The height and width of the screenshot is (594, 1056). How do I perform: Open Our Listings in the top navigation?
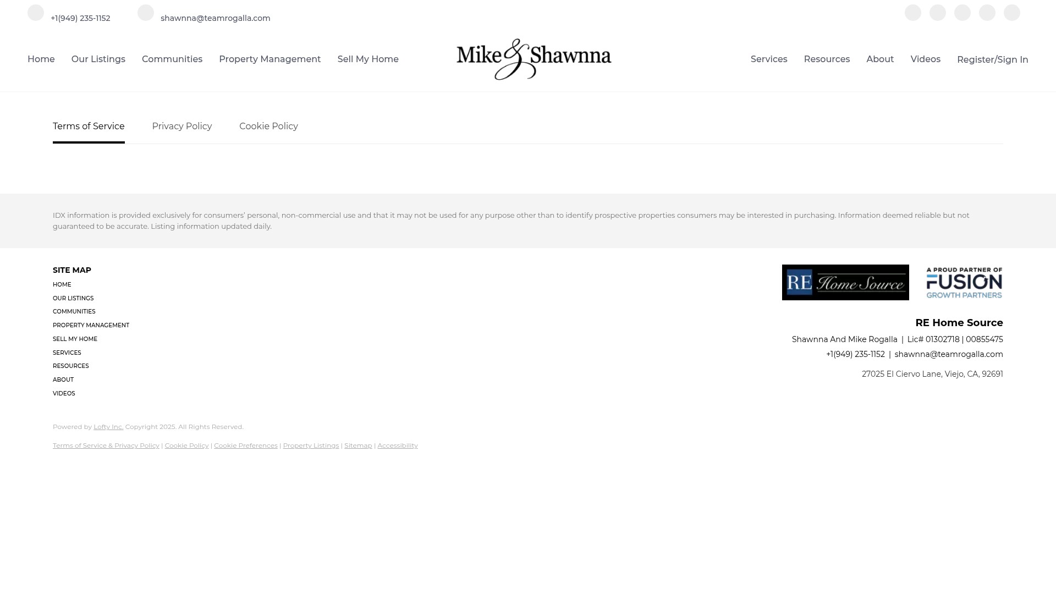point(98,59)
